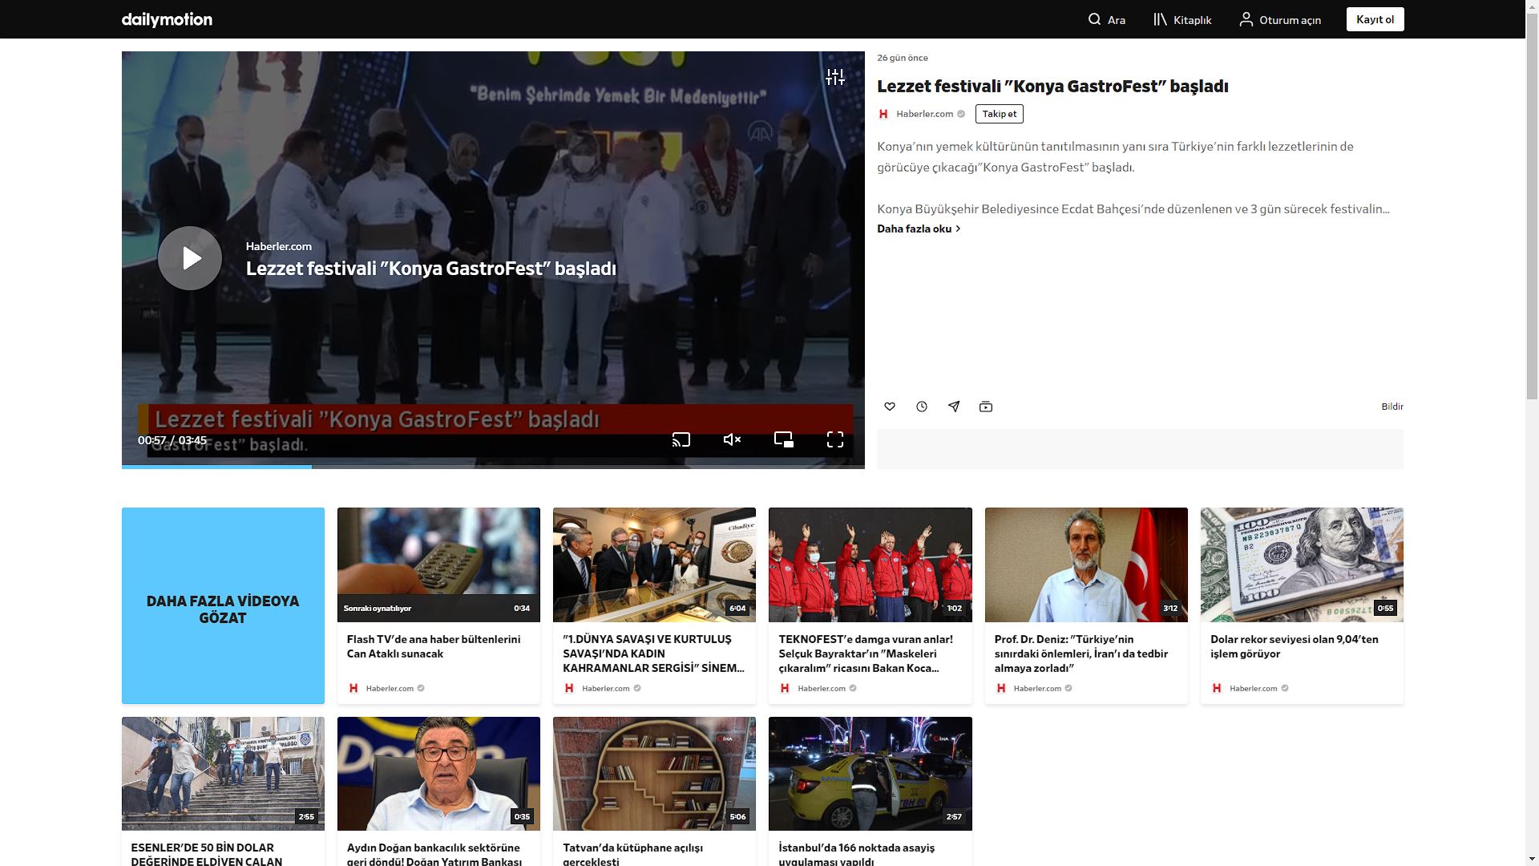The width and height of the screenshot is (1539, 866).
Task: Play the video with the play button
Action: (x=190, y=258)
